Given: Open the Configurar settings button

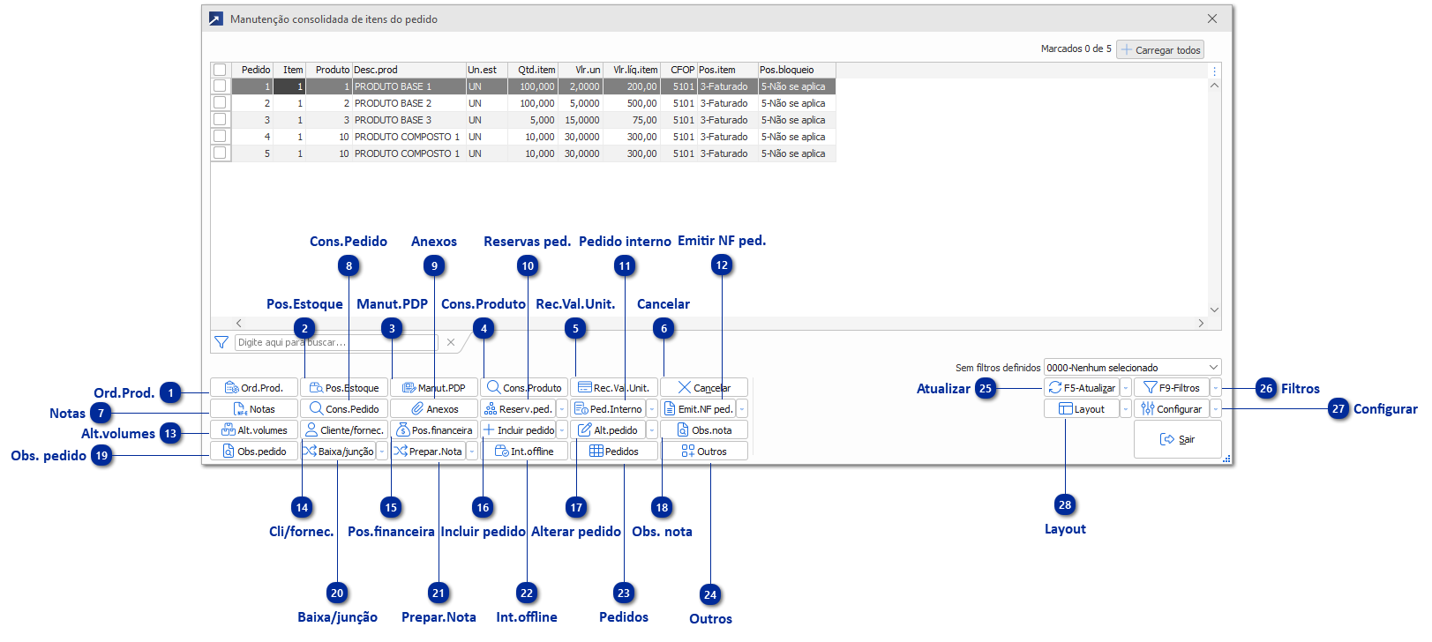Looking at the screenshot, I should pos(1171,409).
